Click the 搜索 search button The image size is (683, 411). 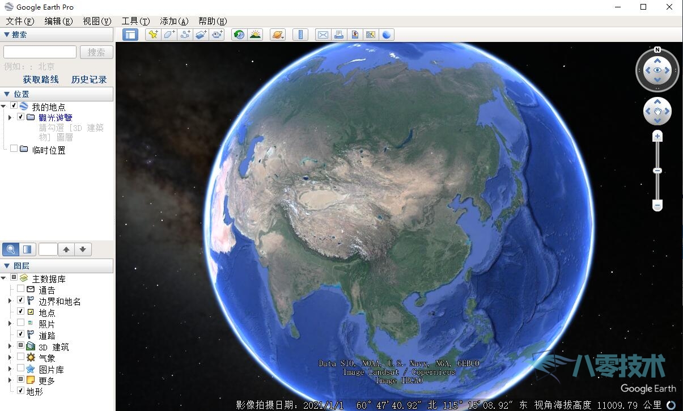[x=96, y=52]
